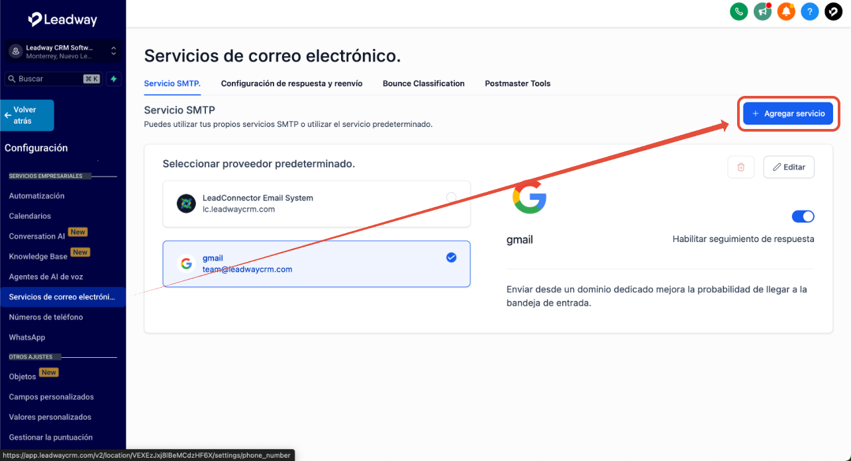851x461 pixels.
Task: Open Automatización in the sidebar
Action: coord(37,196)
